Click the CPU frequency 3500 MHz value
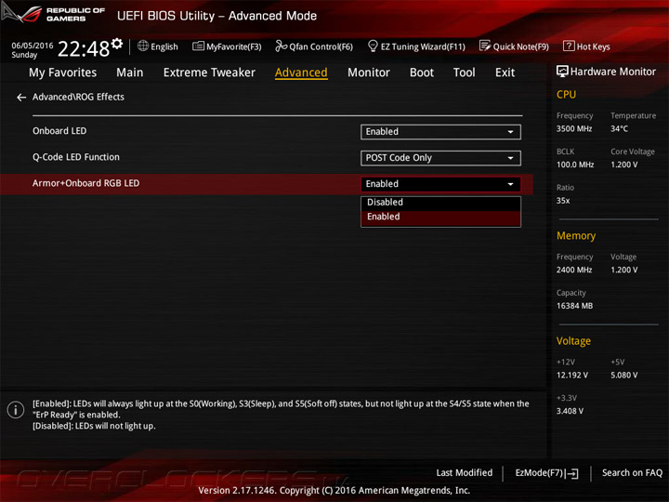 pos(574,128)
